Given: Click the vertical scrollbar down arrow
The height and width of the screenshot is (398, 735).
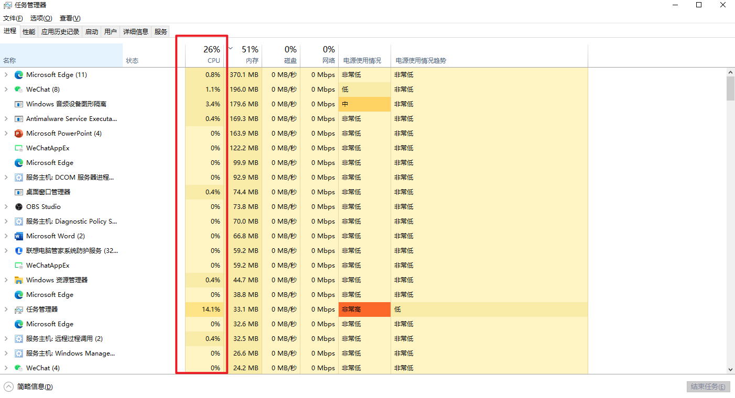Looking at the screenshot, I should point(730,370).
